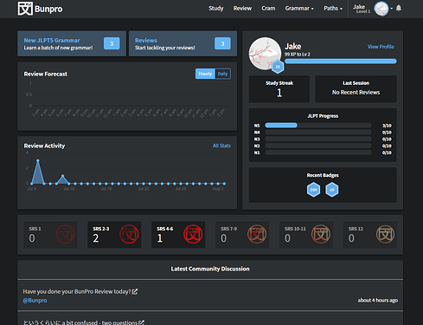Open the @Bunpro author link
This screenshot has height=325, width=423.
(35, 301)
